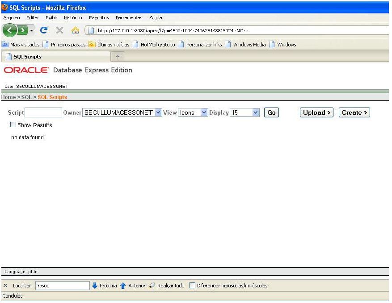Open the Personalizar links bookmark
Screen dimensions: 392x303
tap(200, 45)
